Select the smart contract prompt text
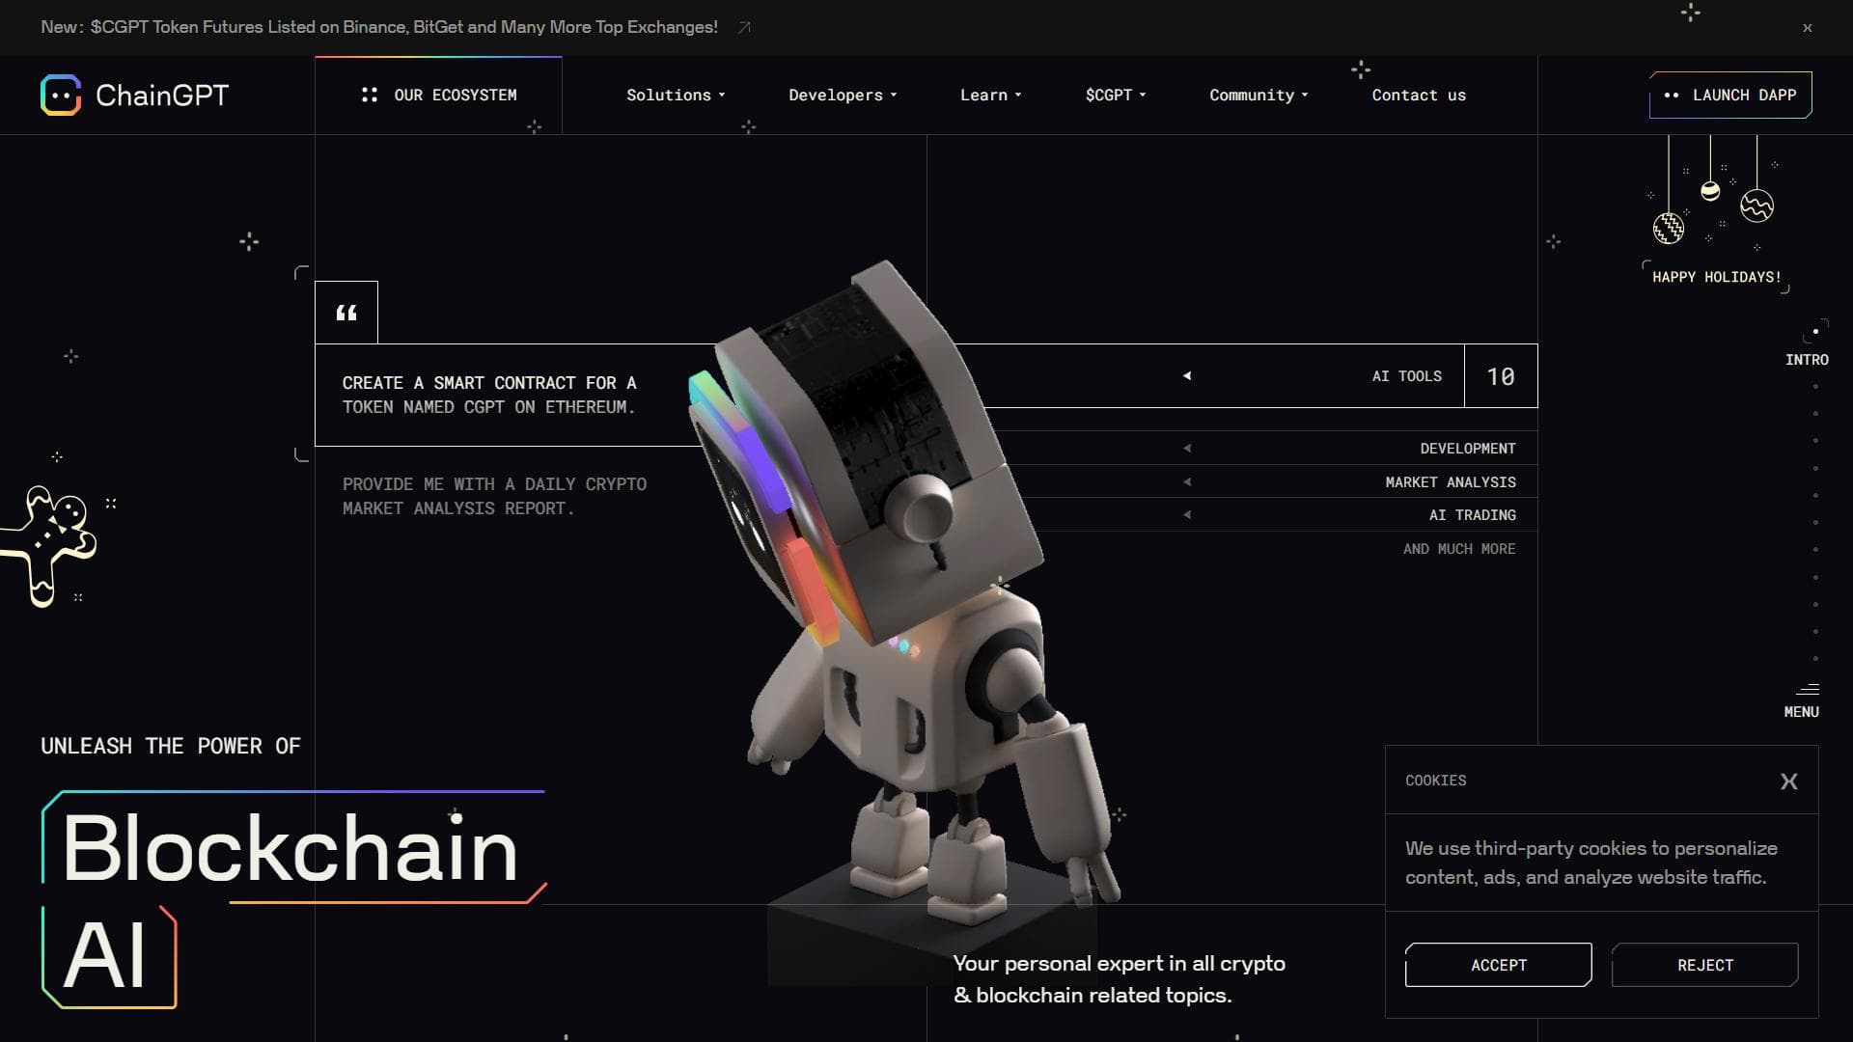This screenshot has height=1042, width=1853. click(x=489, y=395)
